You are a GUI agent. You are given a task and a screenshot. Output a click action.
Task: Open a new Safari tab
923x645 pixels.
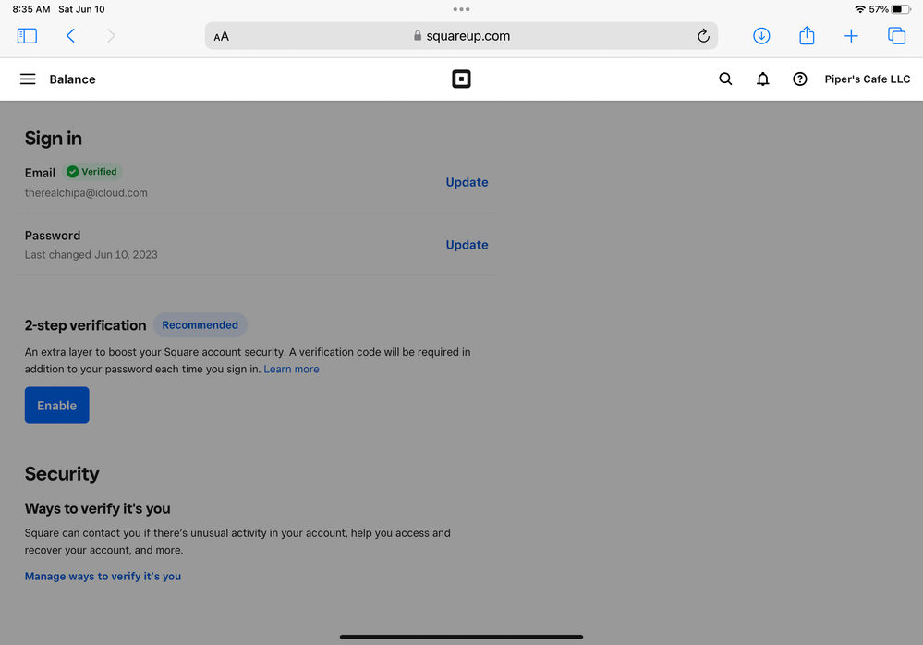tap(851, 36)
